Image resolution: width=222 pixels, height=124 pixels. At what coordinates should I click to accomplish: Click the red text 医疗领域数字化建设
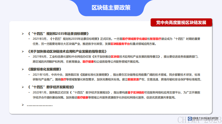135,39
